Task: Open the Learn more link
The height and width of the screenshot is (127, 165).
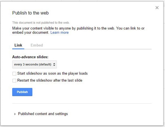Action: click(59, 32)
